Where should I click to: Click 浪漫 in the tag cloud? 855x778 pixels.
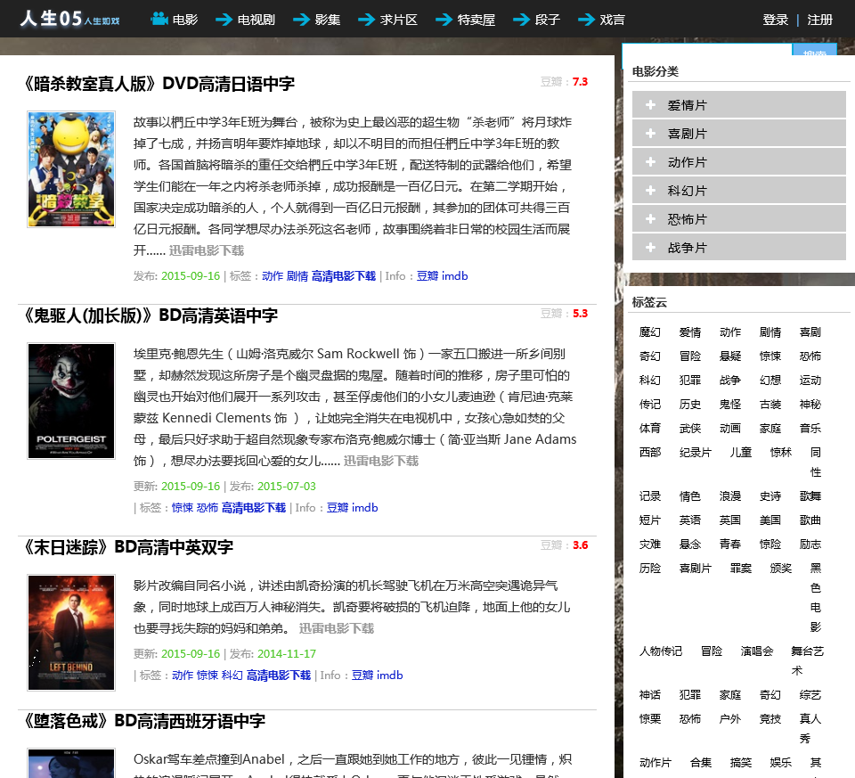click(730, 495)
